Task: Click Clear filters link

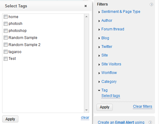Action: pos(142,107)
